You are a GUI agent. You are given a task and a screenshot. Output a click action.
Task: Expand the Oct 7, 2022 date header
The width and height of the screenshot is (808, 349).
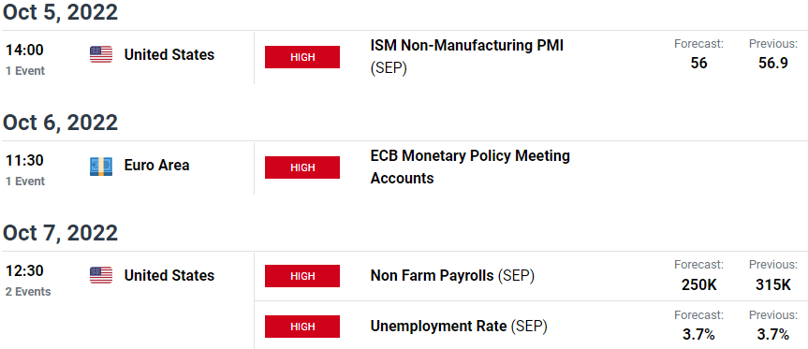60,233
